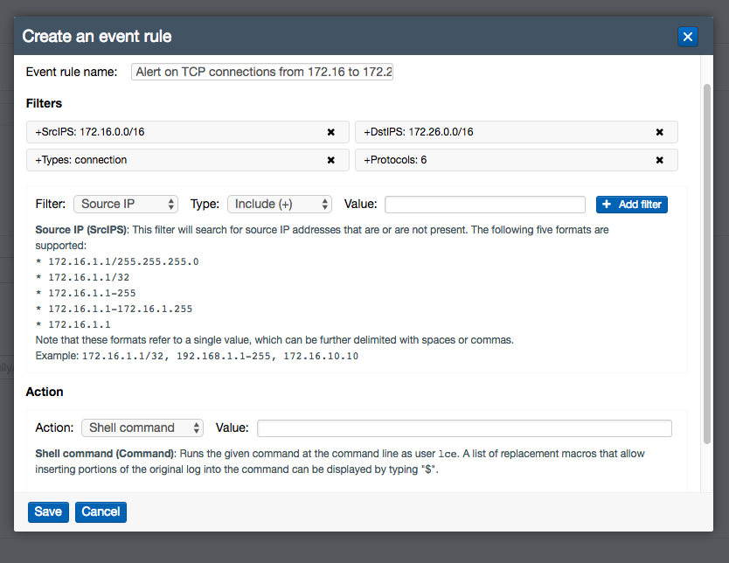Remove the Types: connection filter
Viewport: 729px width, 563px height.
pyautogui.click(x=331, y=160)
